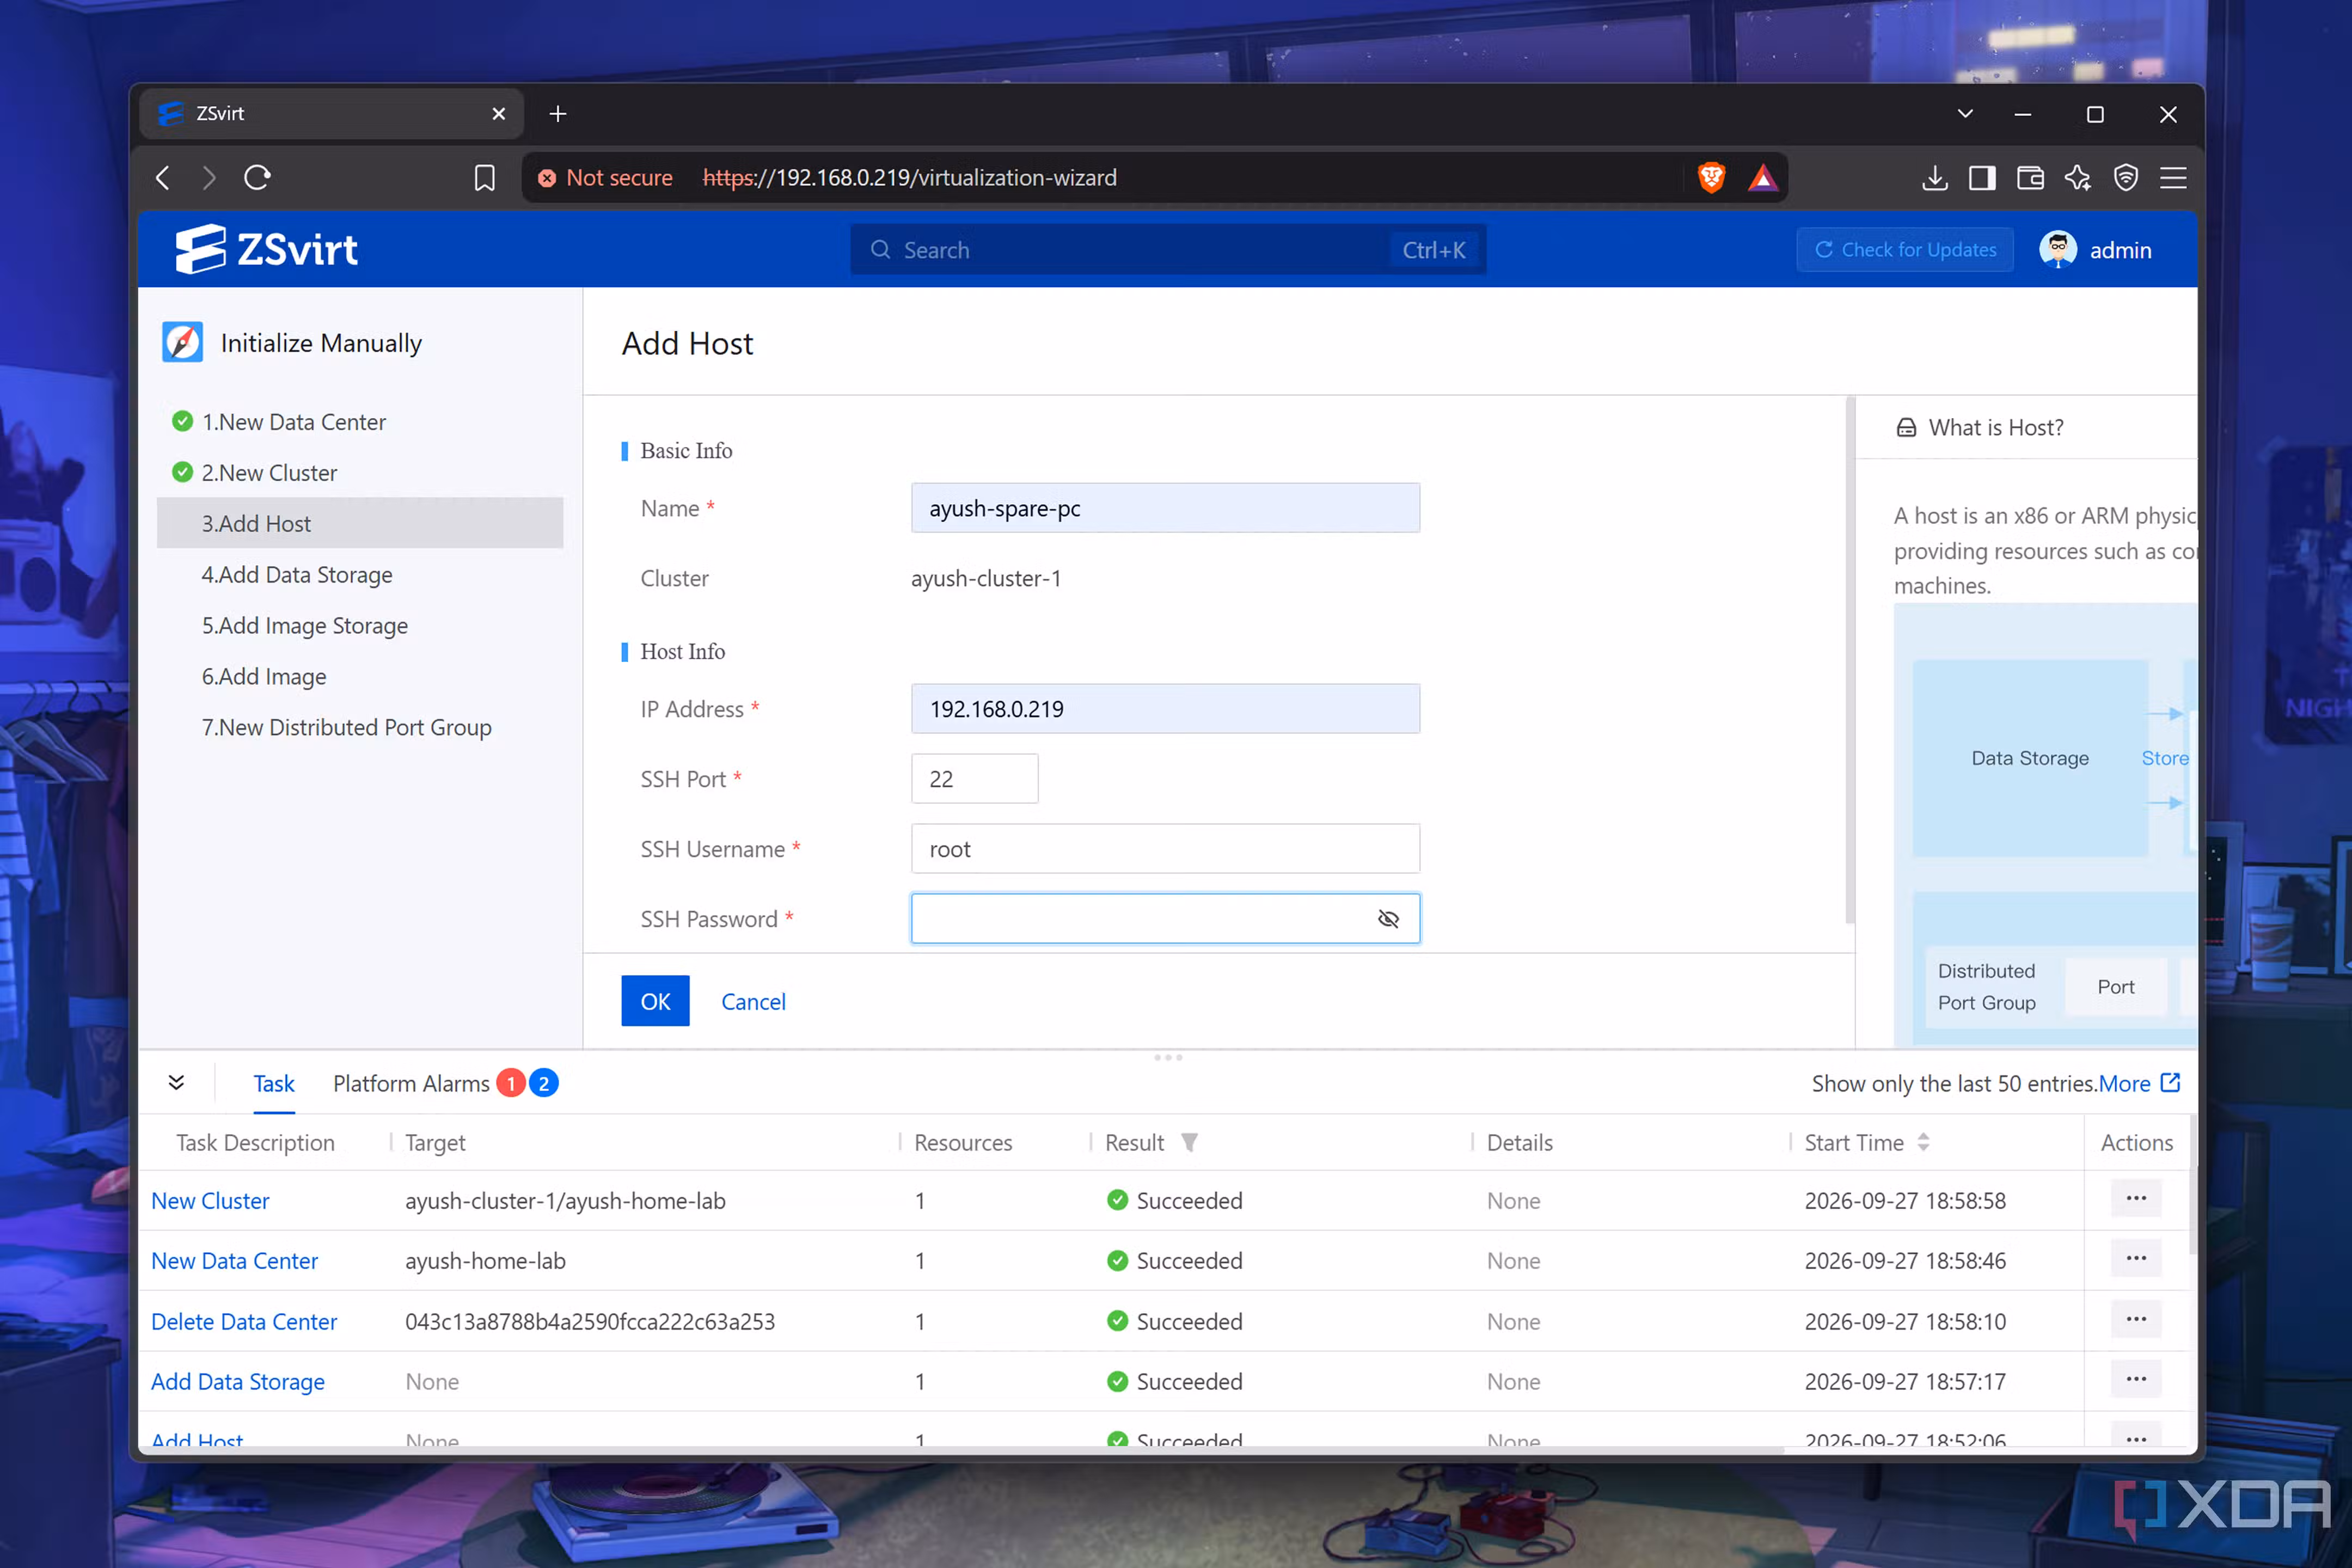Select step 1.New Data Center
Screen dimensions: 2352x1568
pyautogui.click(x=293, y=422)
